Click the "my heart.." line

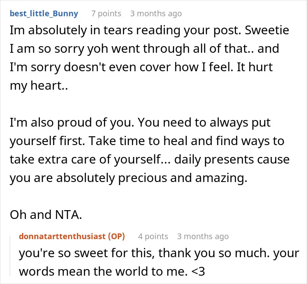coord(39,86)
